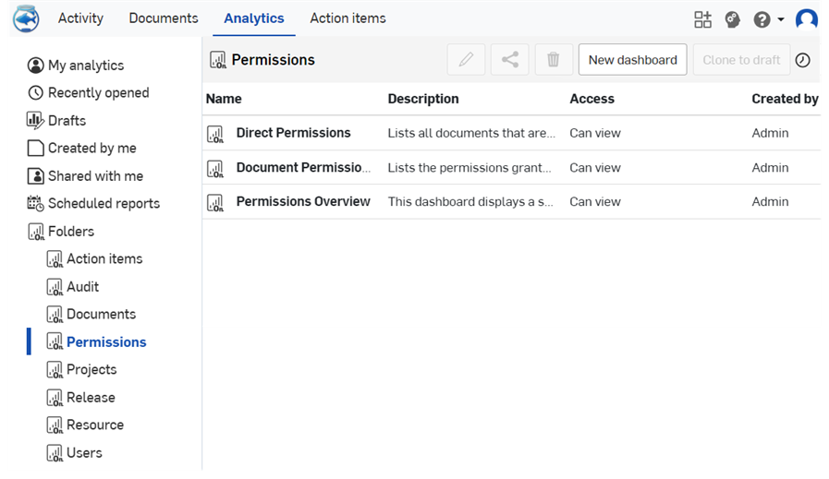The height and width of the screenshot is (479, 829).
Task: Open the Permissions Overview dashboard
Action: pos(303,202)
